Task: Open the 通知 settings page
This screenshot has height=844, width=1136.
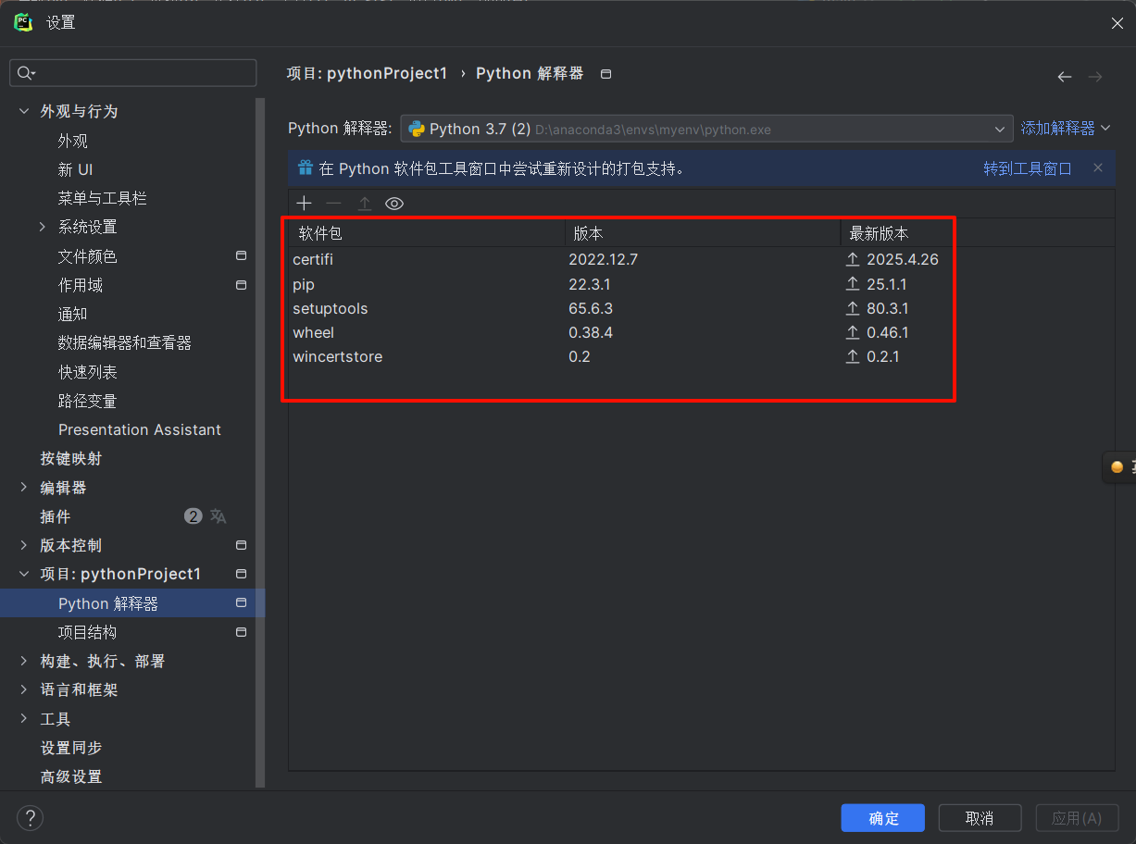Action: [x=72, y=314]
